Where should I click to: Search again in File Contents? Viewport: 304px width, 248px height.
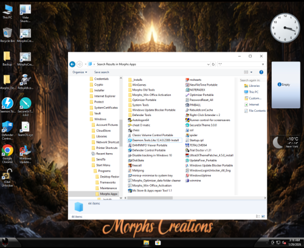[255, 111]
